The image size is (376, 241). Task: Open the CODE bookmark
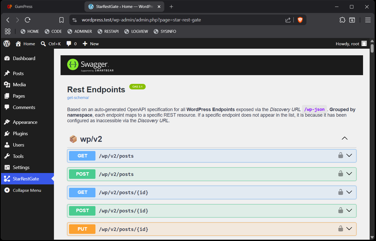53,31
